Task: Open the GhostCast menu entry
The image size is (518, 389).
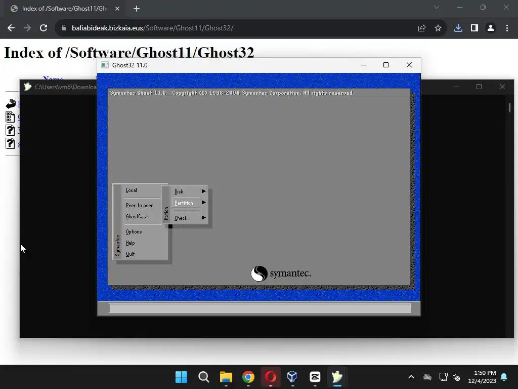Action: (x=137, y=216)
